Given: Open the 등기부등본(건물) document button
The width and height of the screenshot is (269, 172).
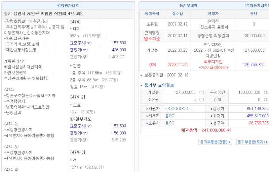Looking at the screenshot, I should (216, 142).
